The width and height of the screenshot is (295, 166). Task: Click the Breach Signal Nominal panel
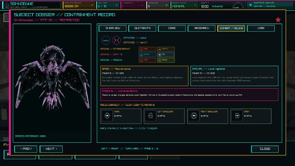point(184,5)
